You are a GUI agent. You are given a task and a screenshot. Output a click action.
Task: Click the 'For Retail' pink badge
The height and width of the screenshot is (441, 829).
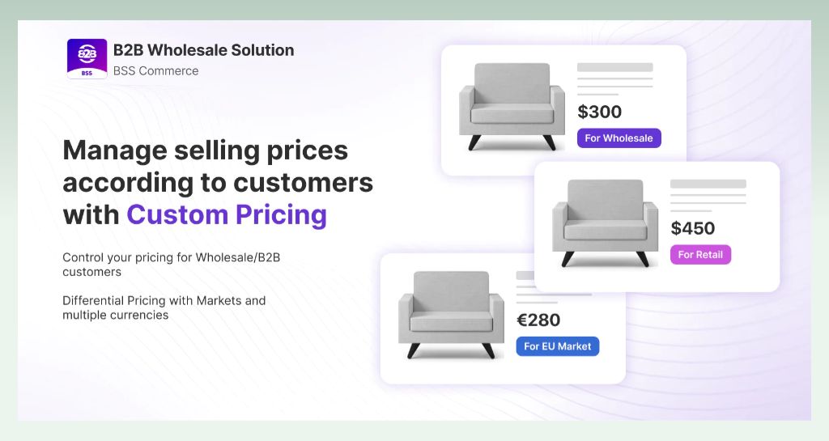700,255
